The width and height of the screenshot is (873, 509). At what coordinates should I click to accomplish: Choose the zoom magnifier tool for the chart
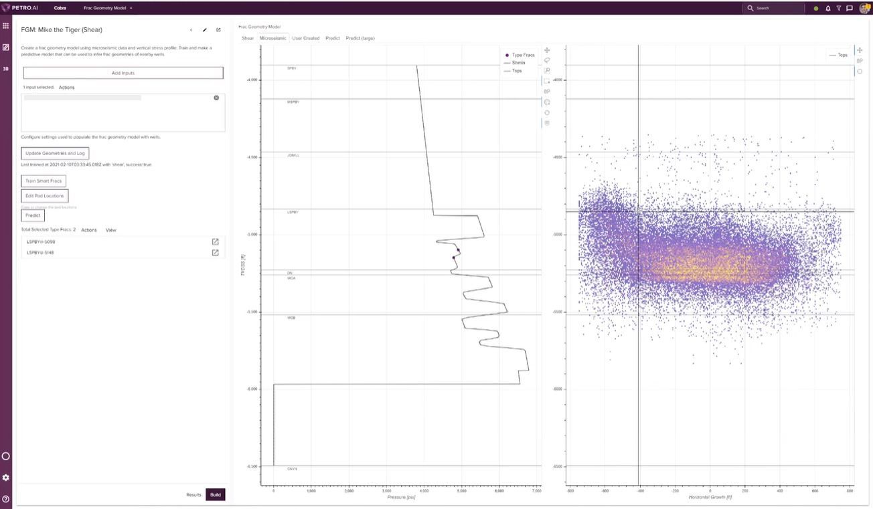click(x=547, y=70)
